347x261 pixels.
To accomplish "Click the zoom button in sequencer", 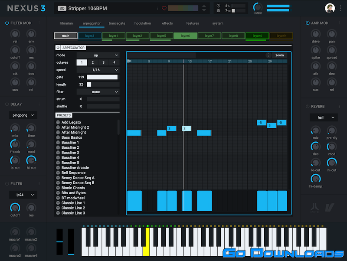I will [x=279, y=55].
